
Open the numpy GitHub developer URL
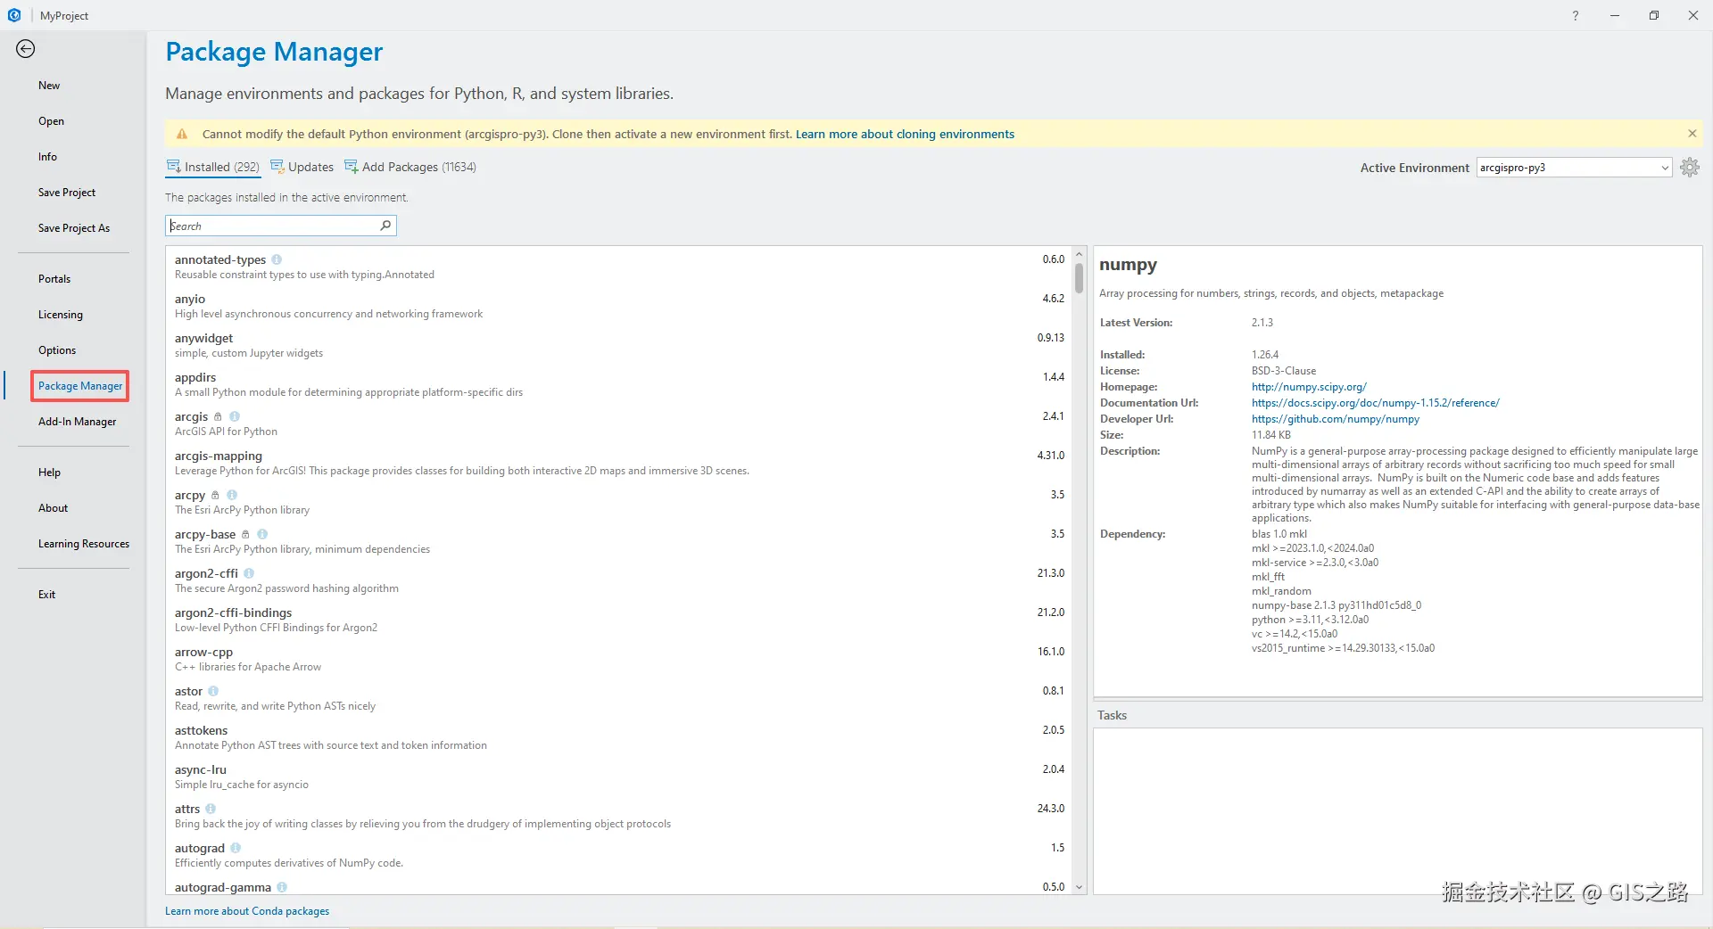(x=1335, y=419)
